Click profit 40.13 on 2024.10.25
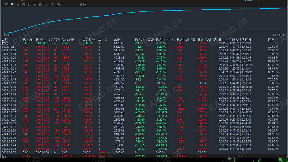Screen dimensions: 288x162 [x=65, y=61]
